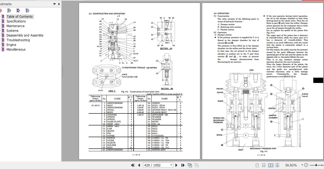Delete the selected bookmark
The width and height of the screenshot is (324, 169).
[x=1, y=11]
